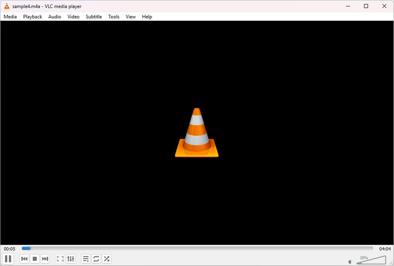394x266 pixels.
Task: Open the Subtitle menu
Action: click(x=94, y=17)
